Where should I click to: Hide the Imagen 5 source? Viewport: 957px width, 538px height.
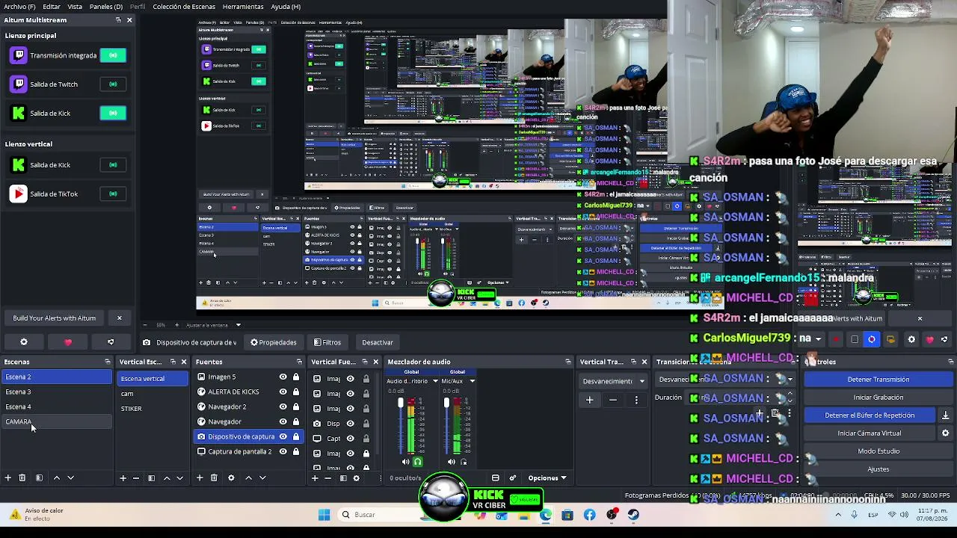(283, 377)
